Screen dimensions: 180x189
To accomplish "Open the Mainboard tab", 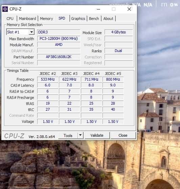I will [x=27, y=19].
